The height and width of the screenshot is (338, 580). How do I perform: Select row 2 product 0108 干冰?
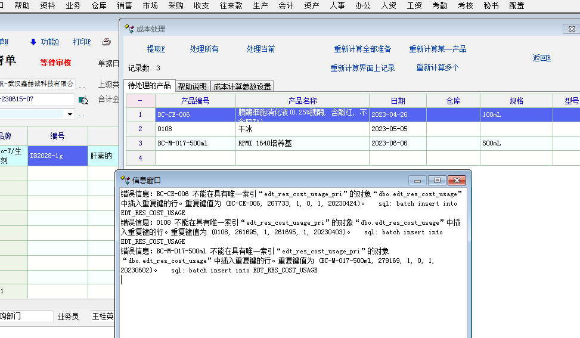195,129
